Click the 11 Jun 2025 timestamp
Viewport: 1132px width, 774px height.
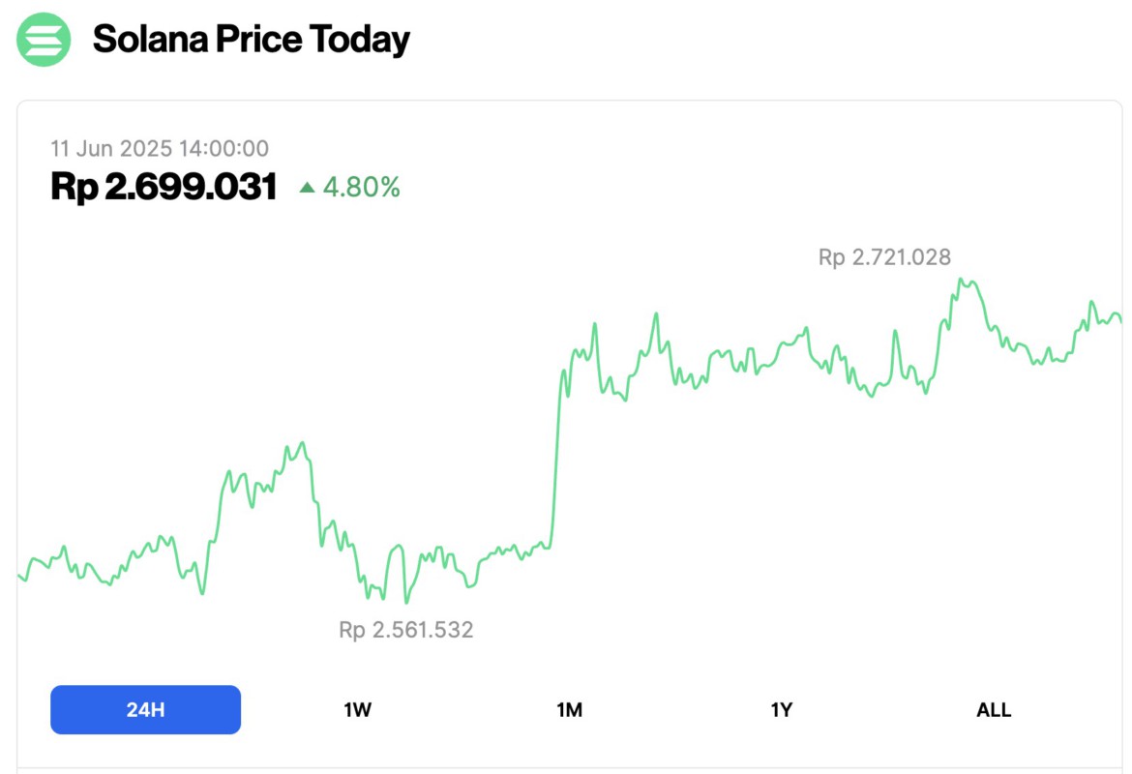[160, 148]
